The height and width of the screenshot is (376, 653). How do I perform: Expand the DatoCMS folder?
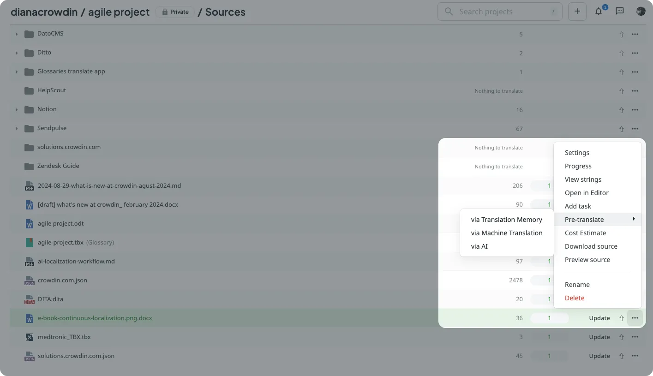click(x=17, y=34)
